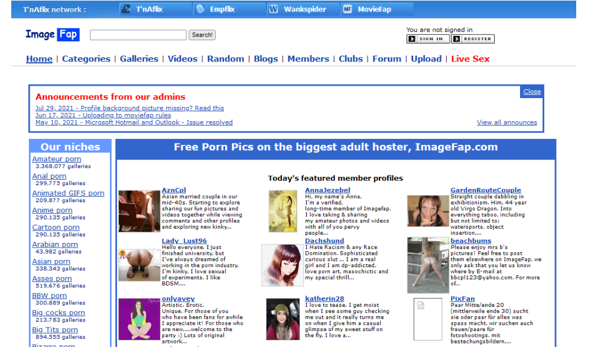The width and height of the screenshot is (591, 347).
Task: Open the beachbums profile link
Action: coord(471,241)
